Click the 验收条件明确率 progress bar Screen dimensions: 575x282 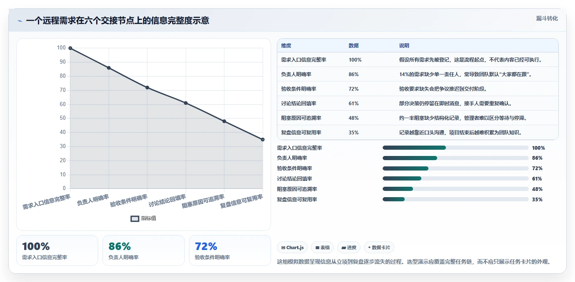coord(456,168)
